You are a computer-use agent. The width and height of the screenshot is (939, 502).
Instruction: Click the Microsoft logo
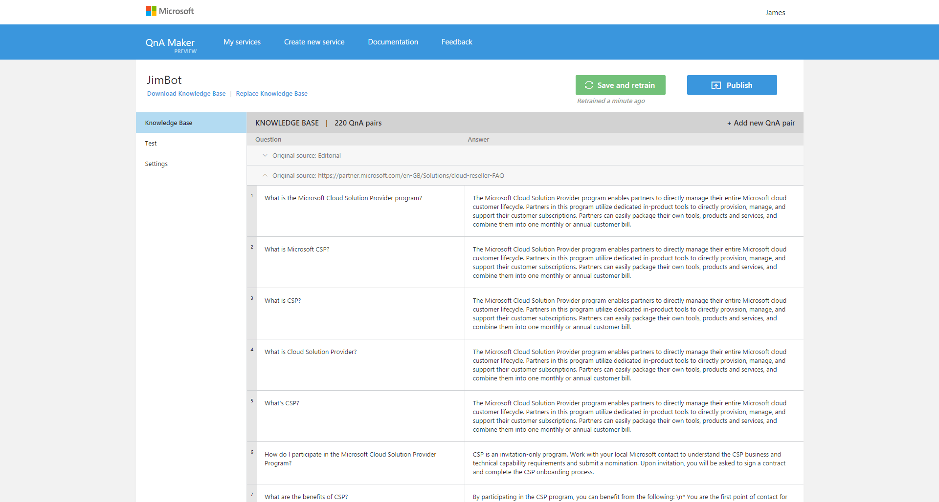click(x=170, y=11)
